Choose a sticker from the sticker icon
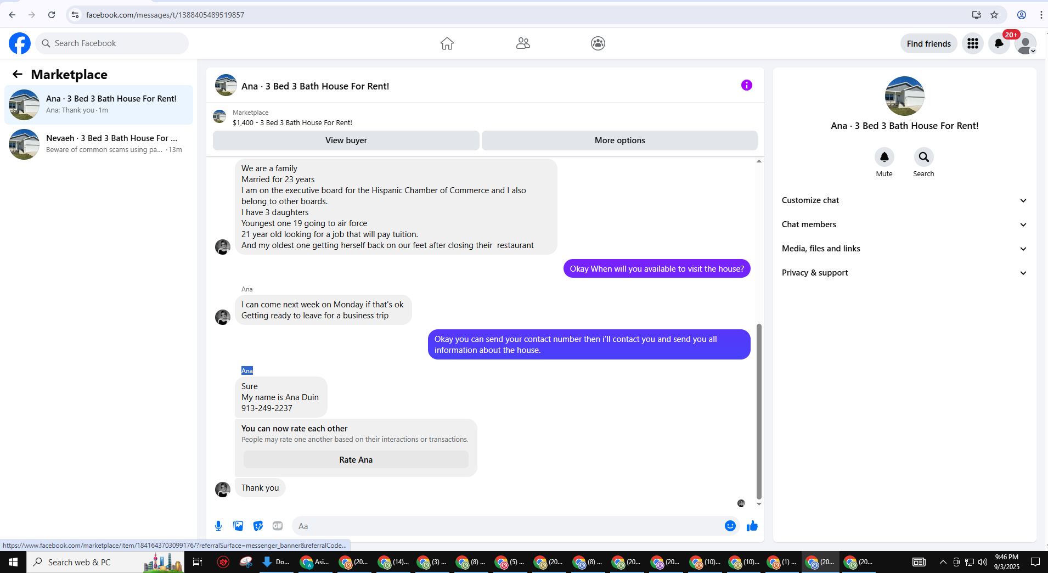 pyautogui.click(x=258, y=526)
